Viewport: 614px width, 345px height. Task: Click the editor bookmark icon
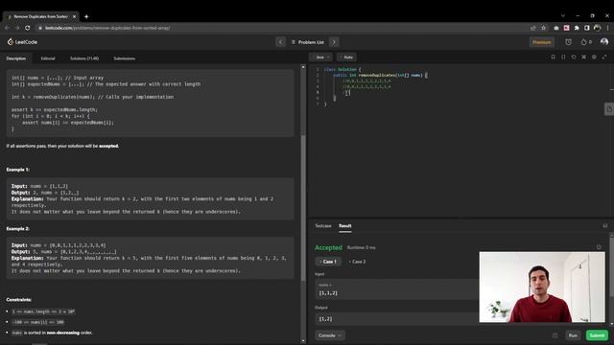pos(553,57)
